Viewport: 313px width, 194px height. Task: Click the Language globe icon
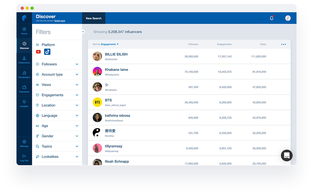(x=37, y=116)
